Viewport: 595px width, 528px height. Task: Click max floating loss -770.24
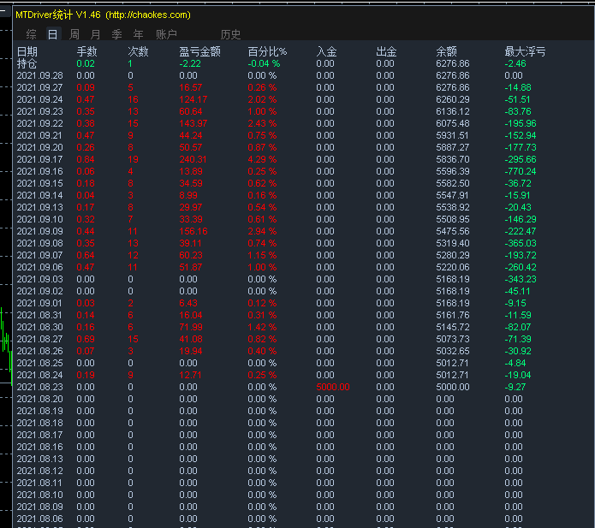[521, 171]
